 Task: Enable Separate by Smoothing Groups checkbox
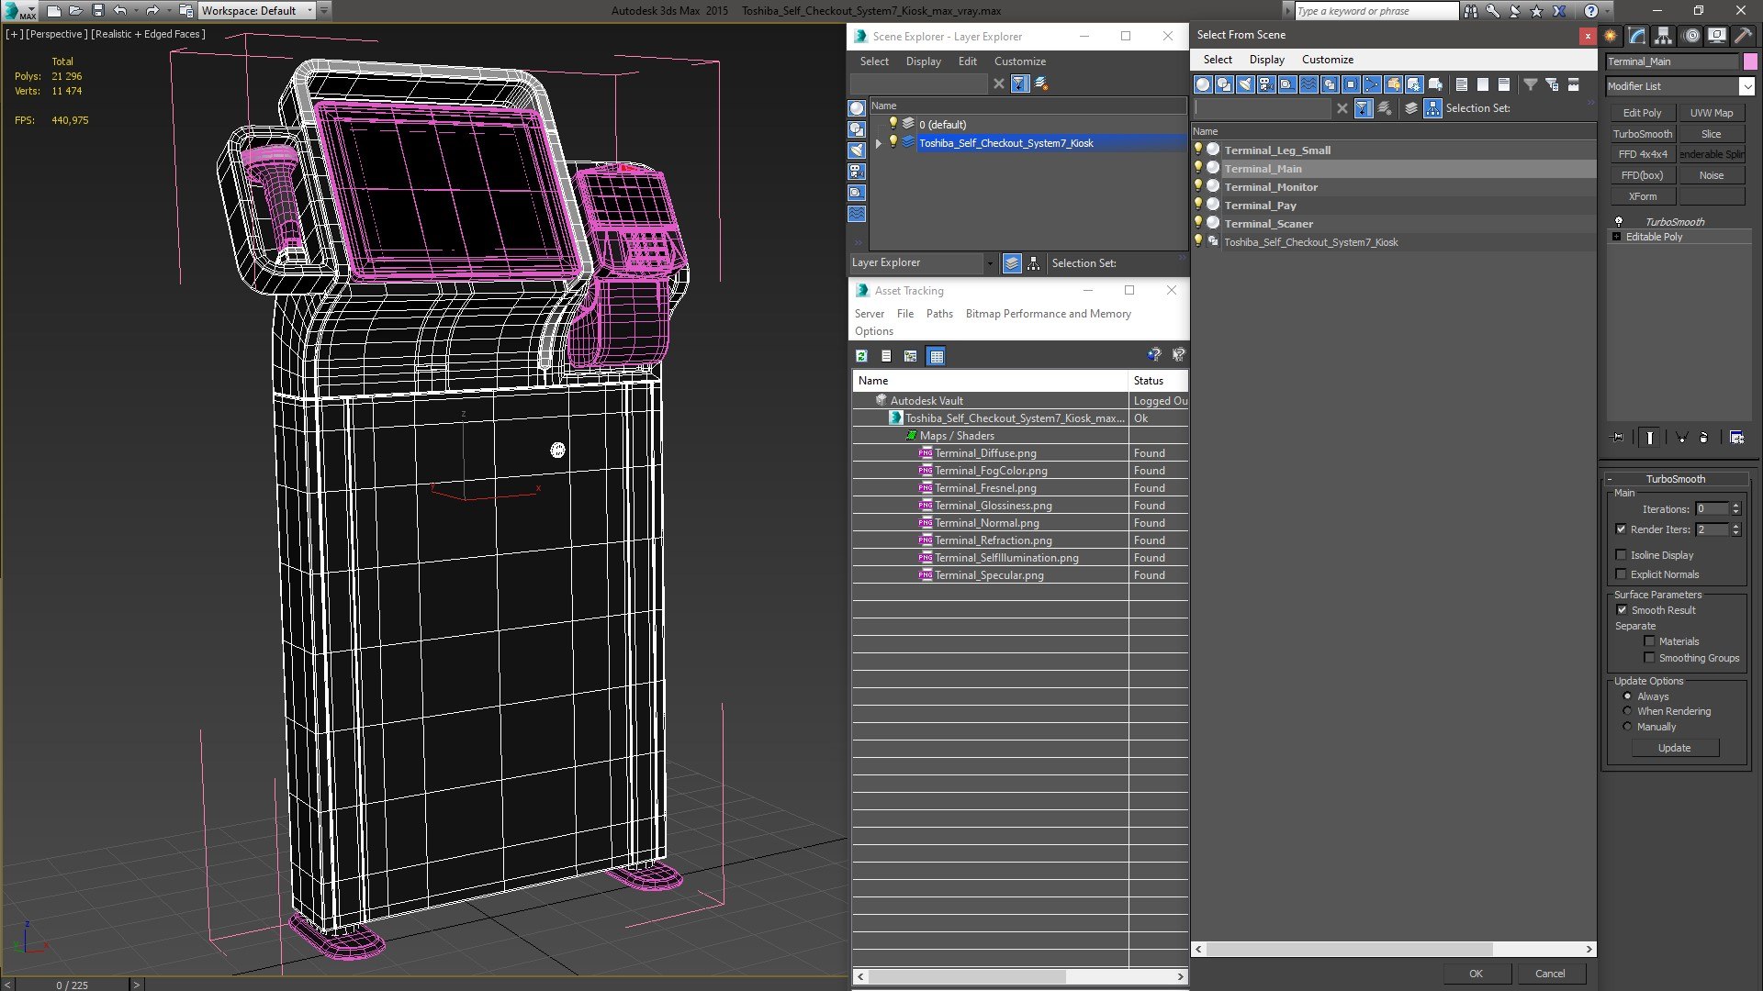pyautogui.click(x=1649, y=658)
